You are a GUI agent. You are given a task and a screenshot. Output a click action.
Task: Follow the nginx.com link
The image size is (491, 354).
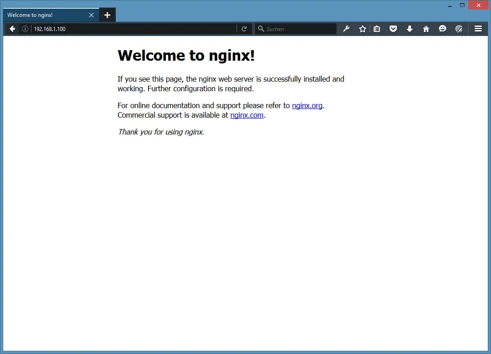(x=247, y=115)
